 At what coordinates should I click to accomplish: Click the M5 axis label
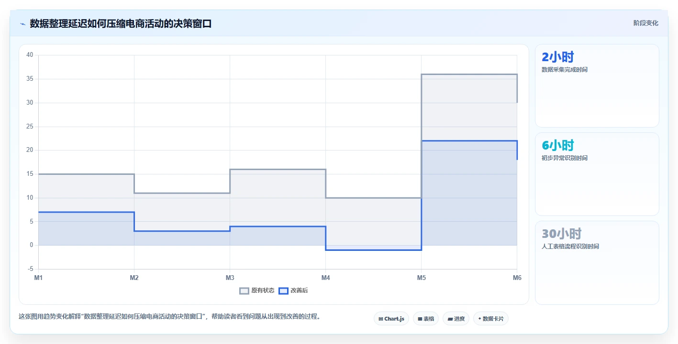coord(422,278)
